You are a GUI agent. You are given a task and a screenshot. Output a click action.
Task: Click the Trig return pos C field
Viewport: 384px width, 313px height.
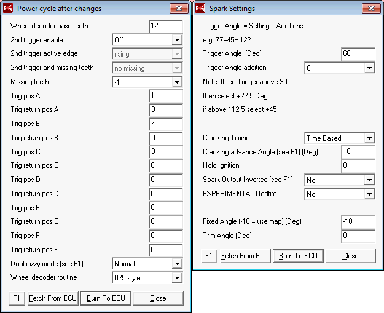166,166
